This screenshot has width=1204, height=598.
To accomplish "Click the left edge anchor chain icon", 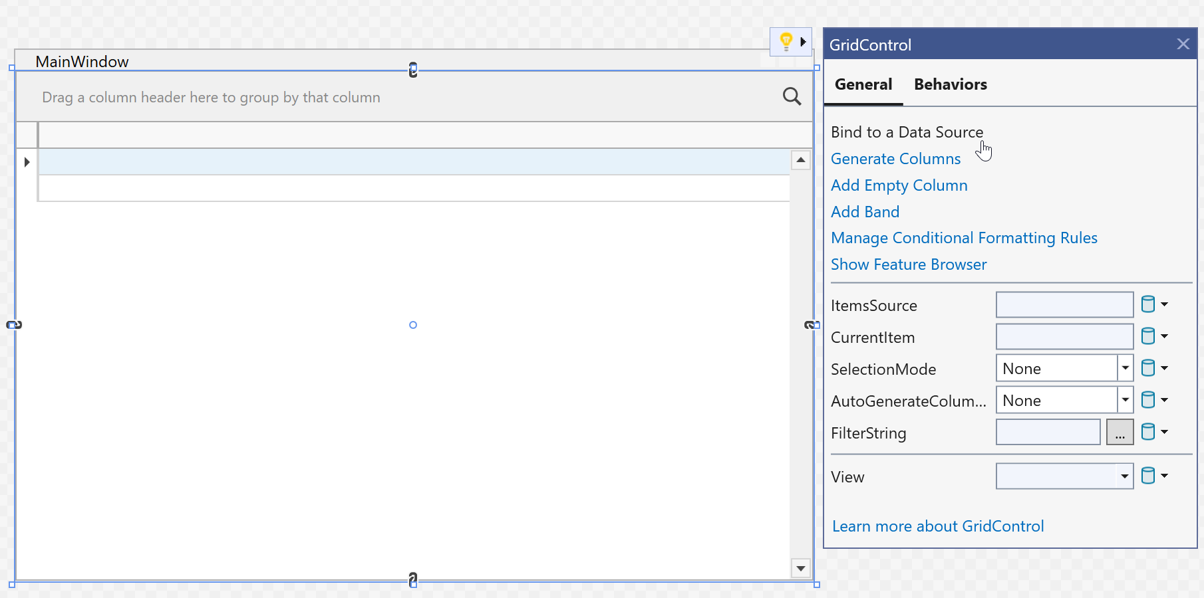I will point(14,325).
